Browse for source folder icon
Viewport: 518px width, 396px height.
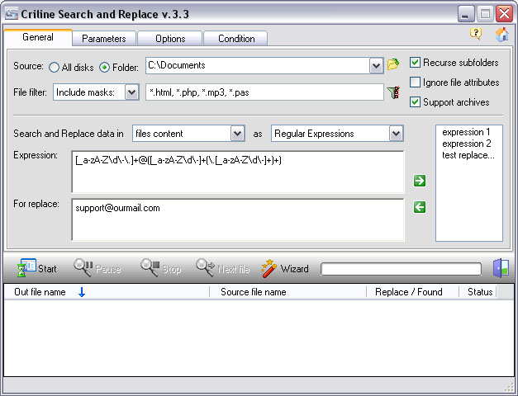coord(393,64)
